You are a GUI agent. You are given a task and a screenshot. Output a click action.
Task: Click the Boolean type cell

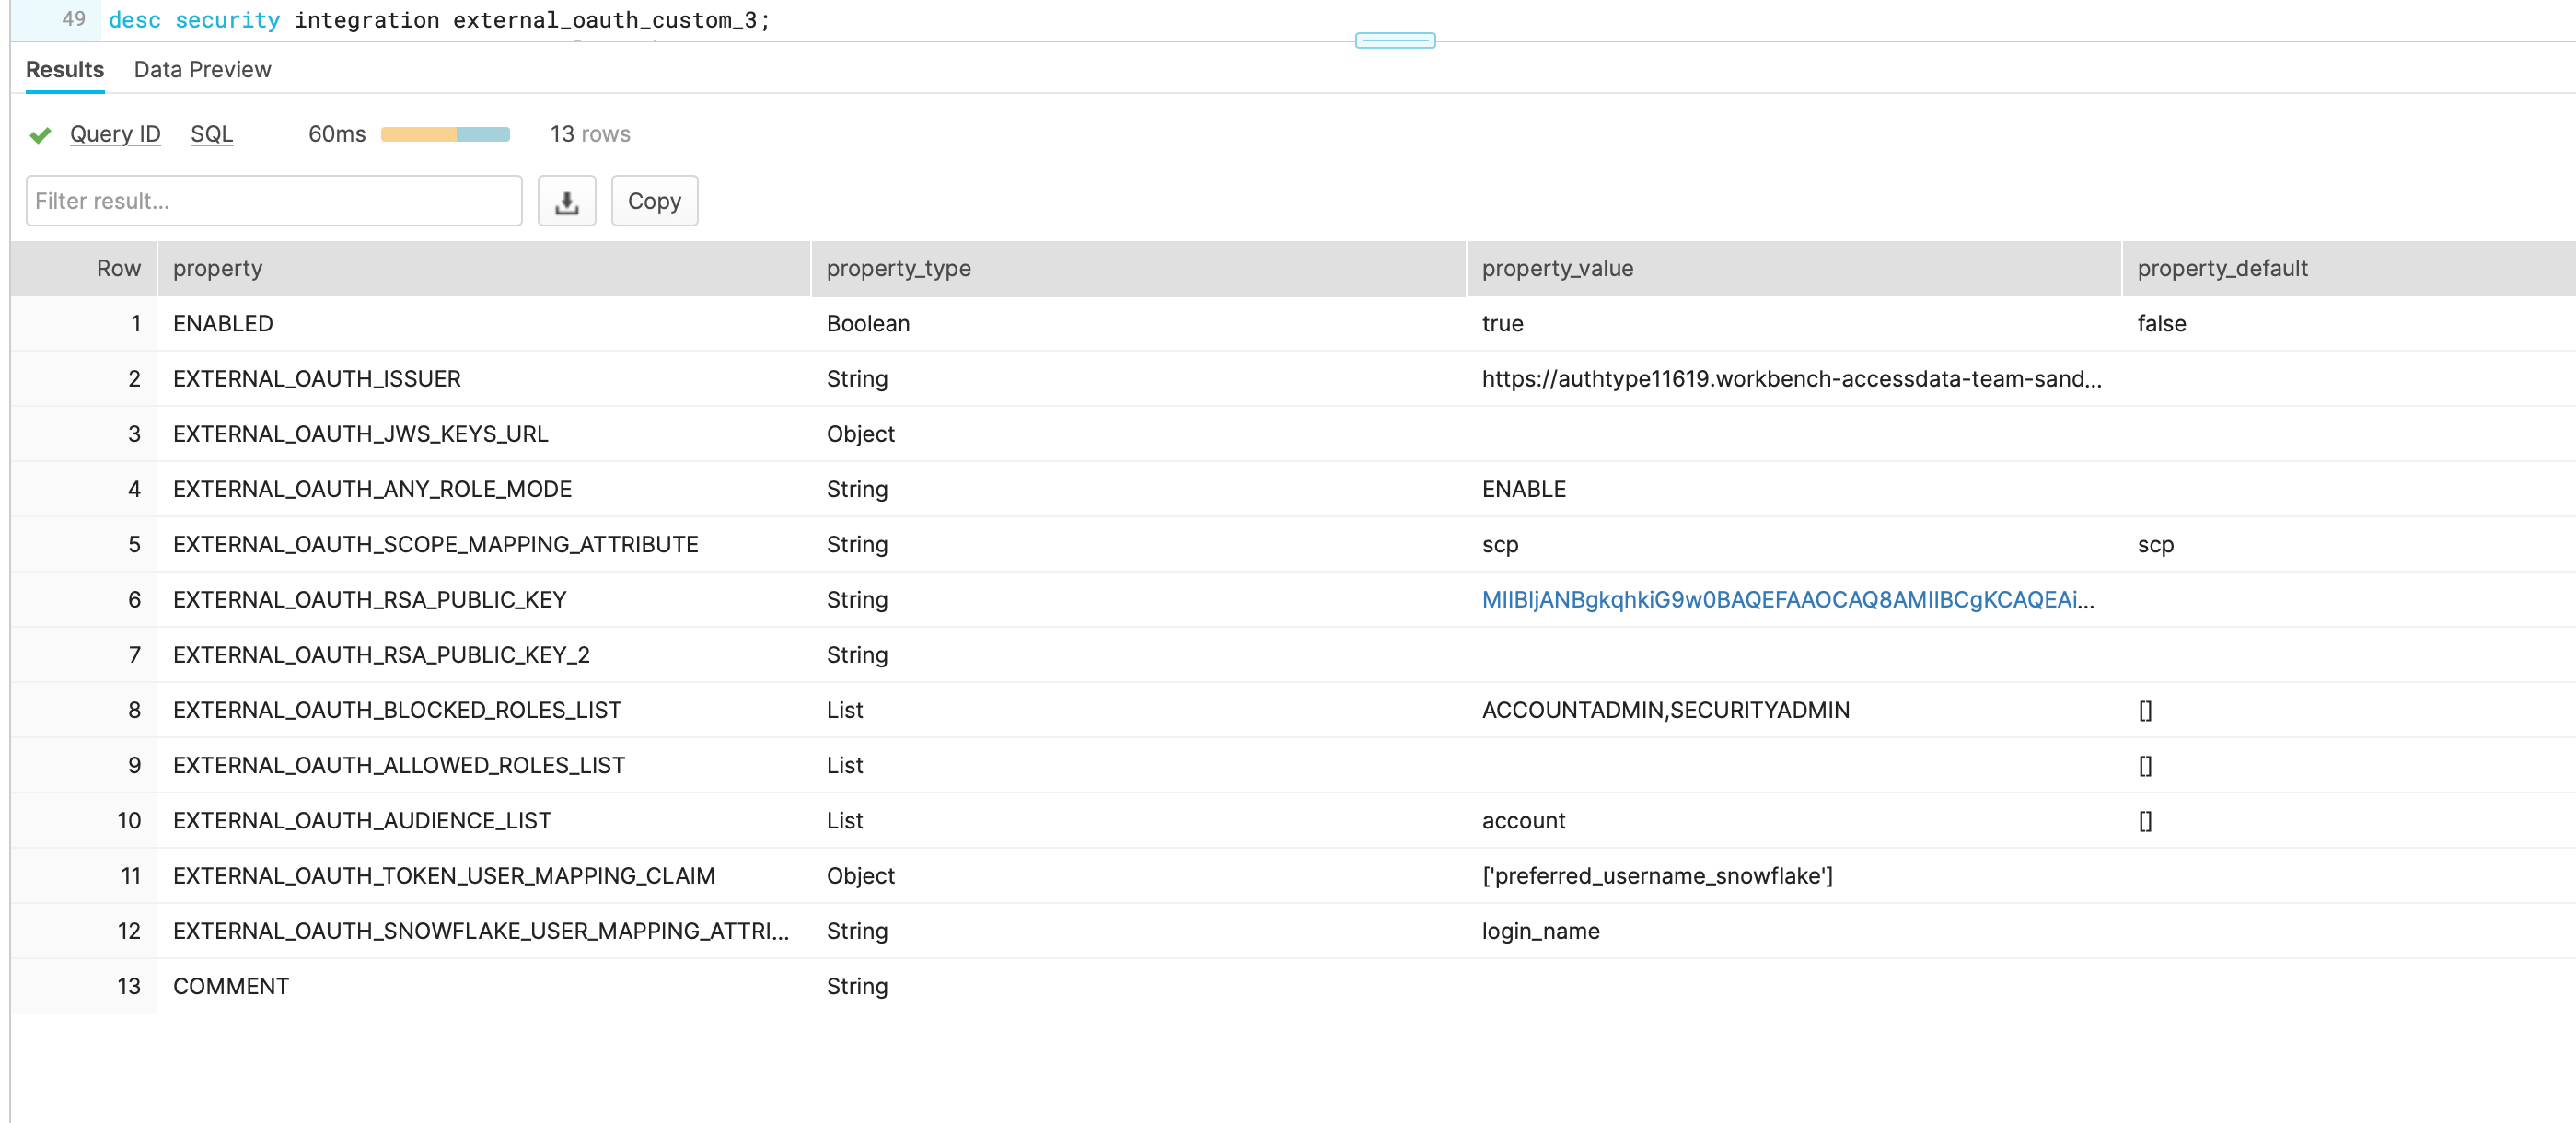pyautogui.click(x=1138, y=324)
